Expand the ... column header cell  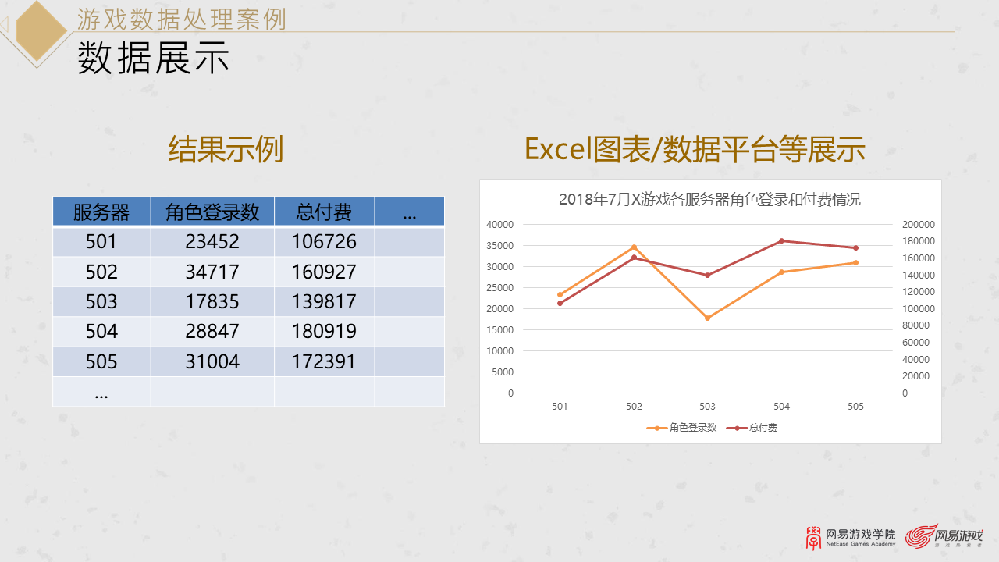(x=410, y=211)
